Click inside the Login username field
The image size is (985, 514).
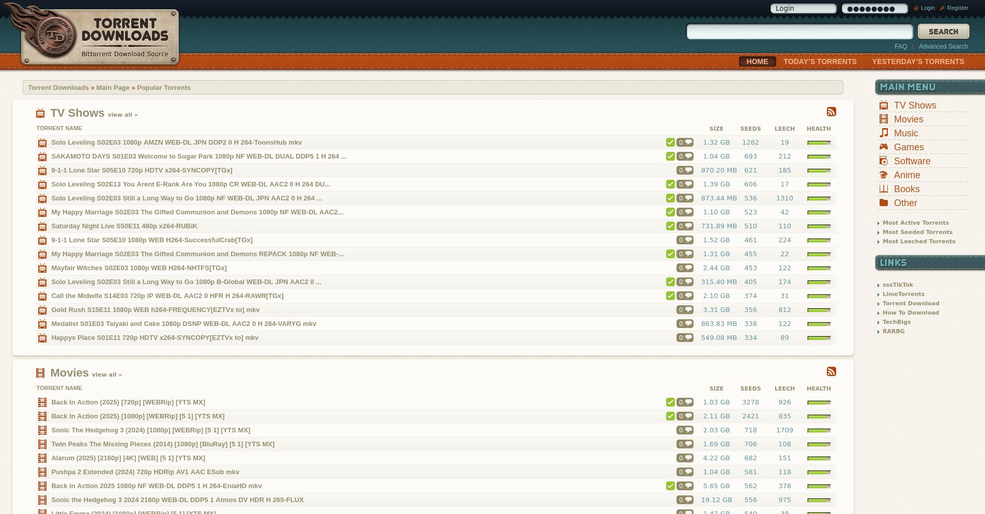point(803,8)
